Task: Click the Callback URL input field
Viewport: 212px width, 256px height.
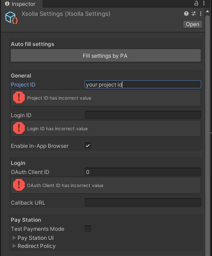Action: [x=143, y=202]
